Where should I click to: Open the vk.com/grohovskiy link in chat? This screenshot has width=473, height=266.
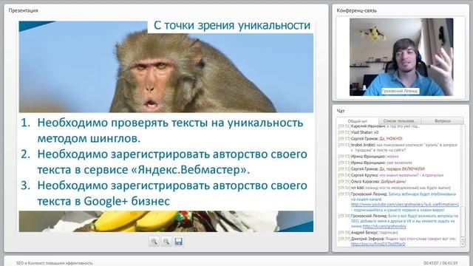tap(384, 226)
